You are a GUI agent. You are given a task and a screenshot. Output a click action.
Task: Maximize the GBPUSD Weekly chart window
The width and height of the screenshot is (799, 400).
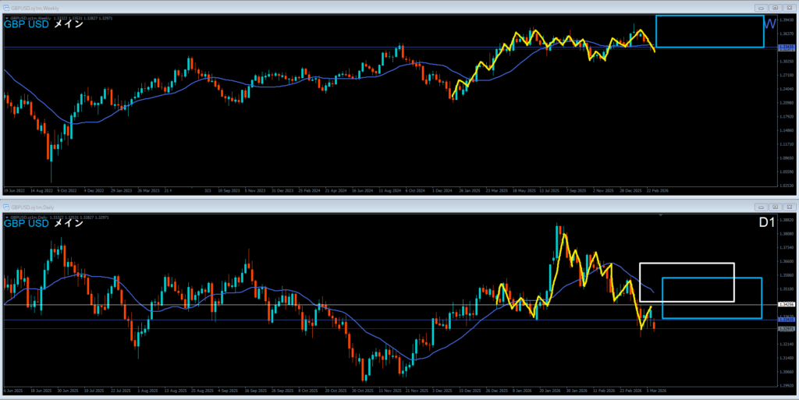point(775,6)
